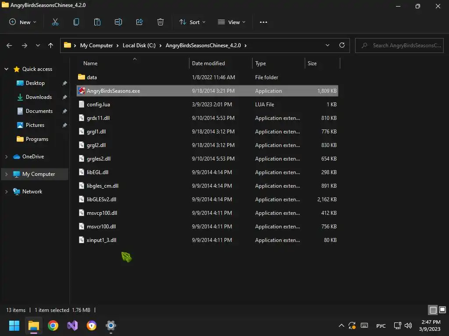Select Desktop in Quick access
This screenshot has height=336, width=449.
pyautogui.click(x=35, y=83)
